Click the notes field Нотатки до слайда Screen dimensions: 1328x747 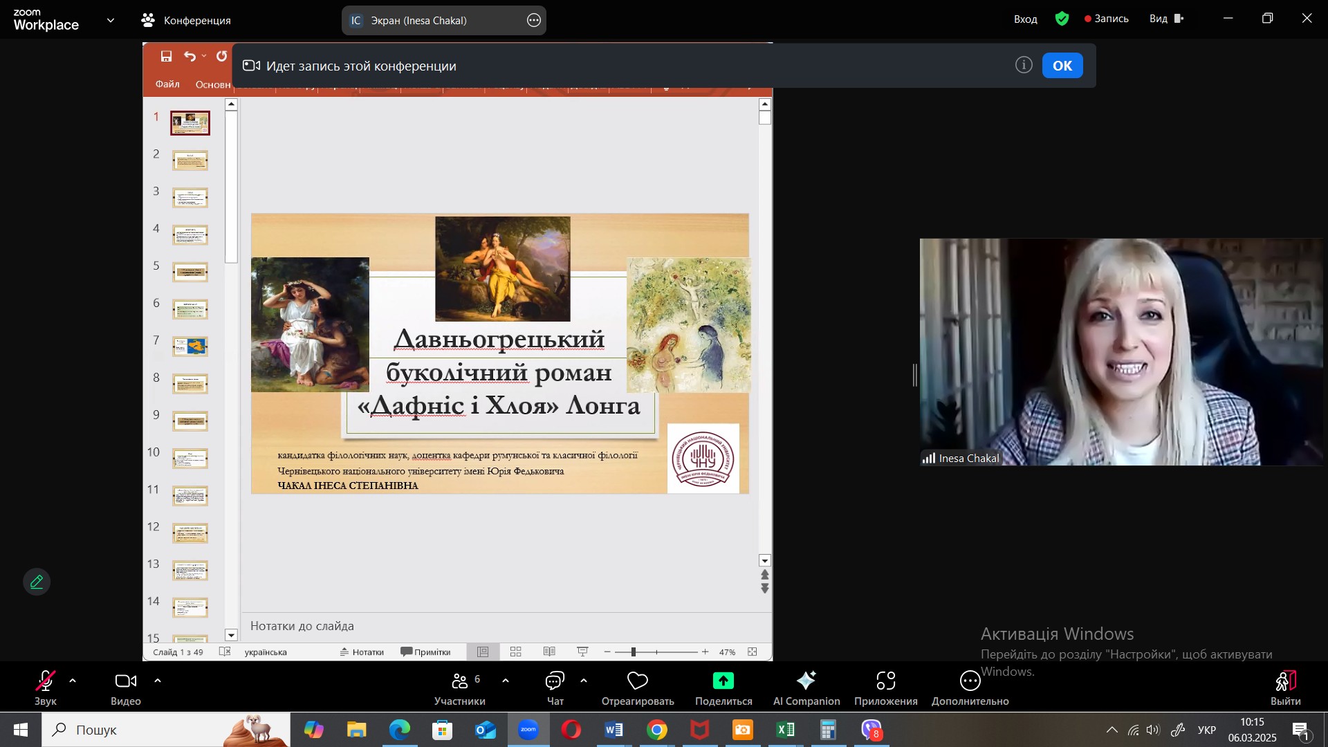(302, 626)
